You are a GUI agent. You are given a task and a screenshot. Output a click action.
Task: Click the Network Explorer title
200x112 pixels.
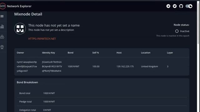click(19, 6)
